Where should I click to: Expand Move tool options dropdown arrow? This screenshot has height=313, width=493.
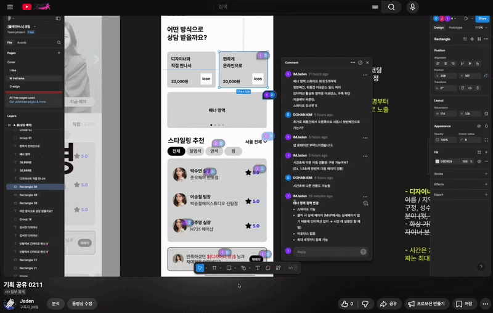(x=206, y=268)
